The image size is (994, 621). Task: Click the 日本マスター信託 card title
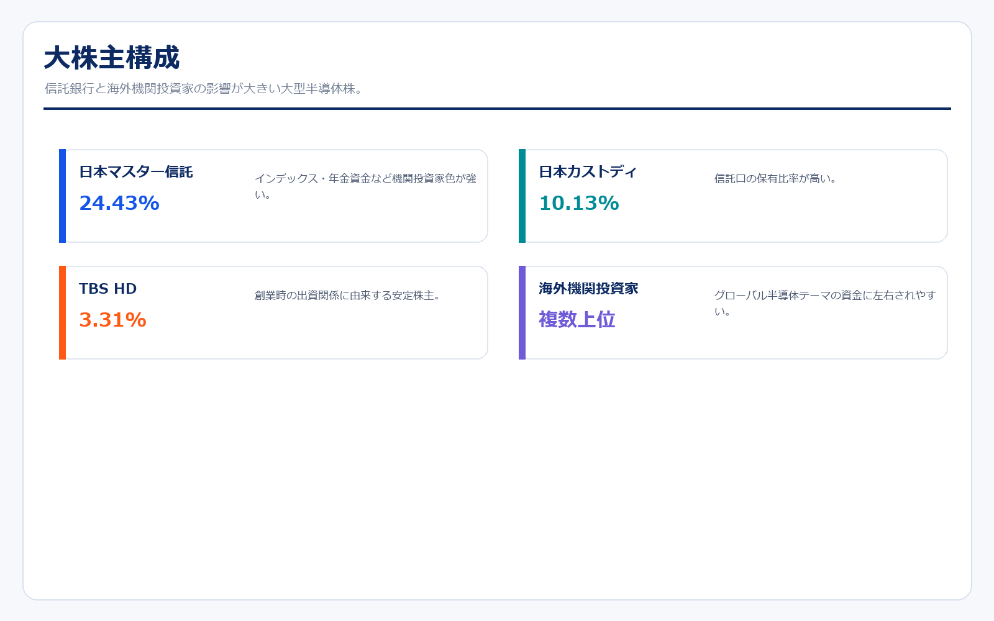click(136, 172)
